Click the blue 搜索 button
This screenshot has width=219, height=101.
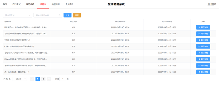tap(67, 15)
